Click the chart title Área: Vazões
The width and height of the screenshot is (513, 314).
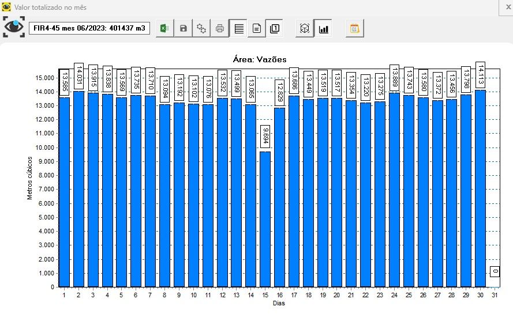[x=258, y=59]
